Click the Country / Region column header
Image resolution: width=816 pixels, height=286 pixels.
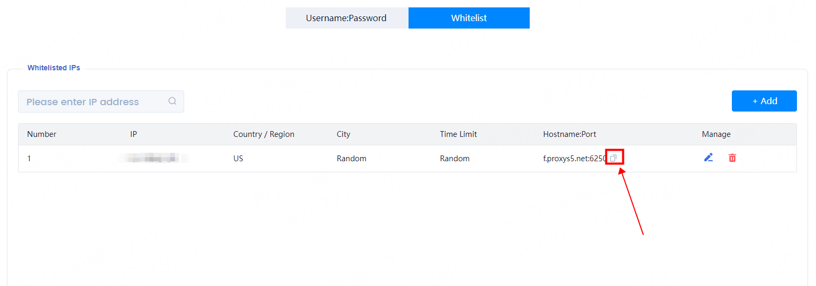[264, 134]
